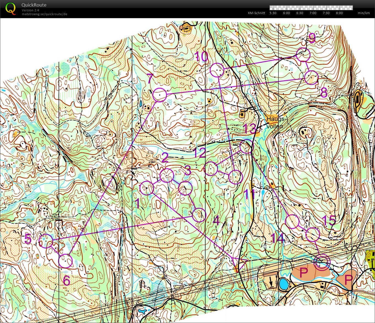Click the finish double-circle symbol
The height and width of the screenshot is (323, 375).
[x=322, y=262]
